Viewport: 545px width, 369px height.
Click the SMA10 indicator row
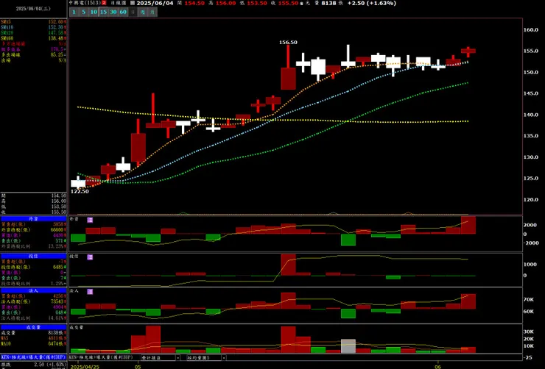(x=33, y=27)
